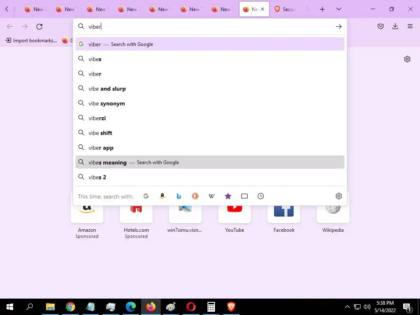
Task: Open the volume control in tray
Action: point(367,307)
